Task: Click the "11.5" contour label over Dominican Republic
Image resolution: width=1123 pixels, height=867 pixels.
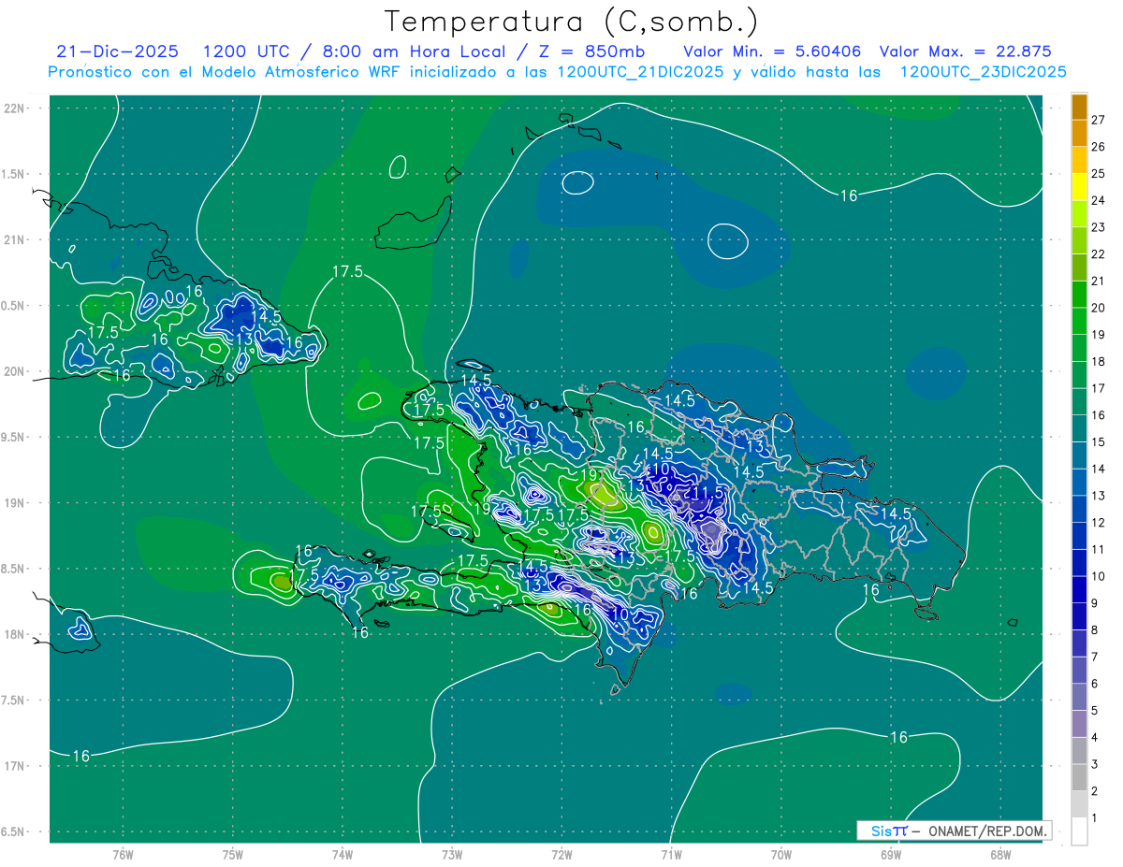Action: tap(708, 493)
